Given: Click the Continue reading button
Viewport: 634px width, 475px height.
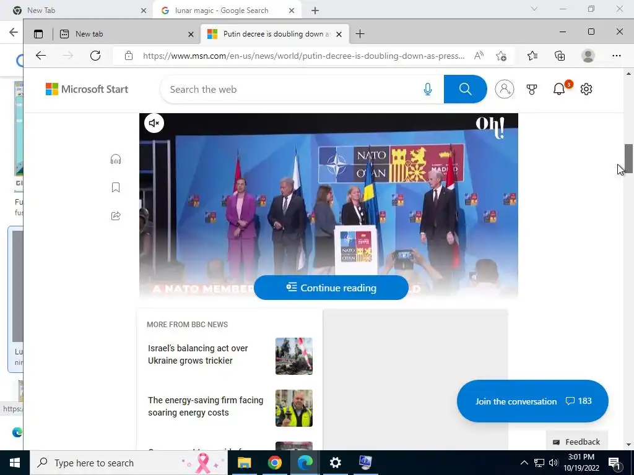Looking at the screenshot, I should [331, 288].
